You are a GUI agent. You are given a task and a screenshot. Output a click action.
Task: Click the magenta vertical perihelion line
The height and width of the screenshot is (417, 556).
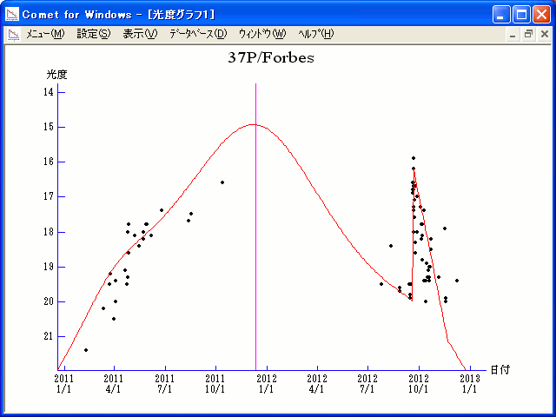pyautogui.click(x=255, y=261)
